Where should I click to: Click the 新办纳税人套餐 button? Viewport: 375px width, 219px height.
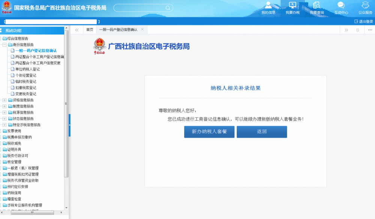(x=209, y=132)
